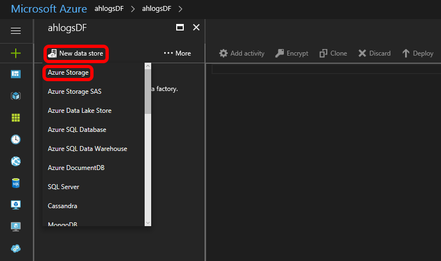441x261 pixels.
Task: Pick Azure SQL Data Warehouse
Action: (88, 149)
